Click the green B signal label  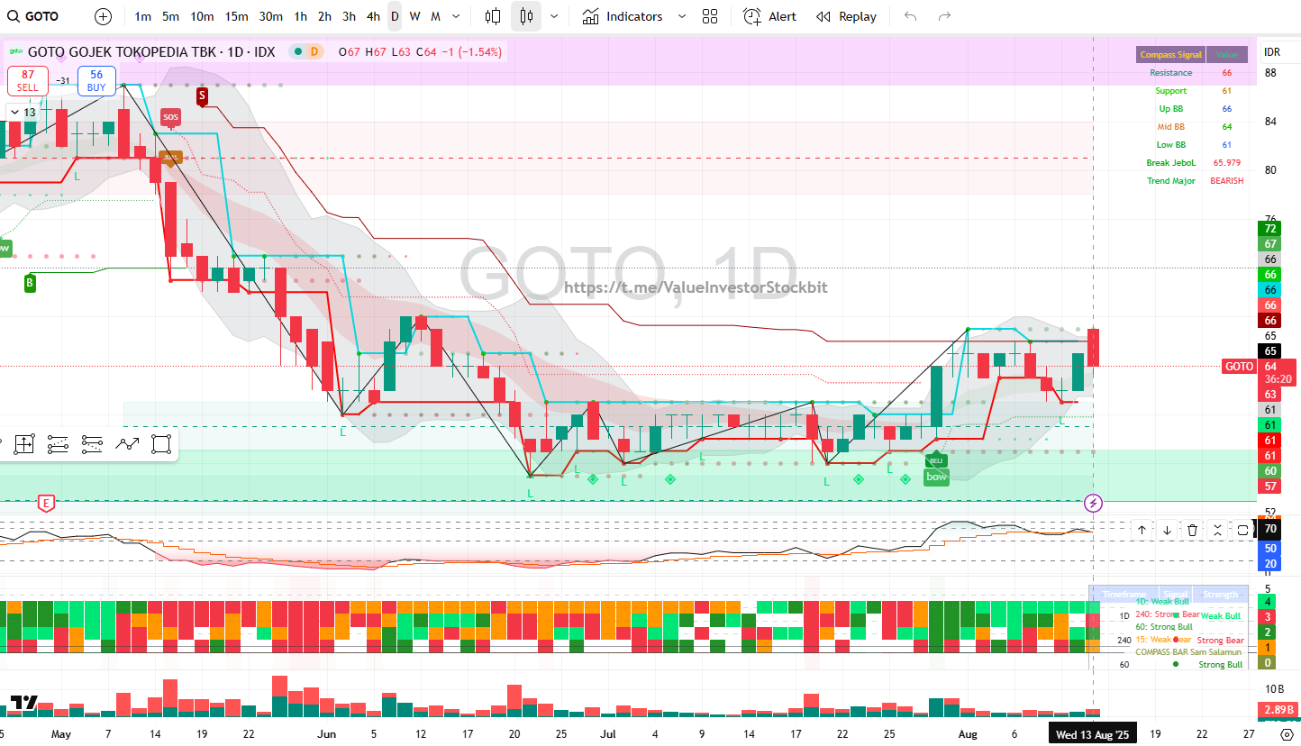[x=30, y=283]
